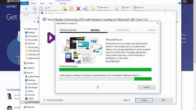Image resolution: width=196 pixels, height=110 pixels.
Task: Click the ASP.NET heading on the webpage
Action: (x=11, y=7)
